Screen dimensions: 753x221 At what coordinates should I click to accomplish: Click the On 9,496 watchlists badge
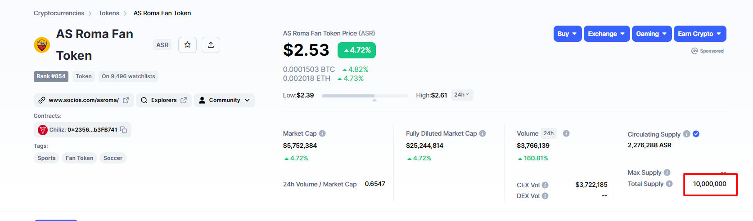click(128, 76)
